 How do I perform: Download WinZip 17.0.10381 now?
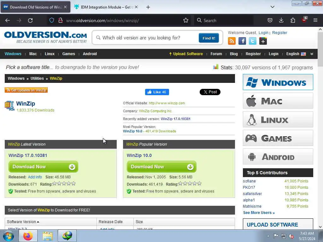pyautogui.click(x=43, y=167)
